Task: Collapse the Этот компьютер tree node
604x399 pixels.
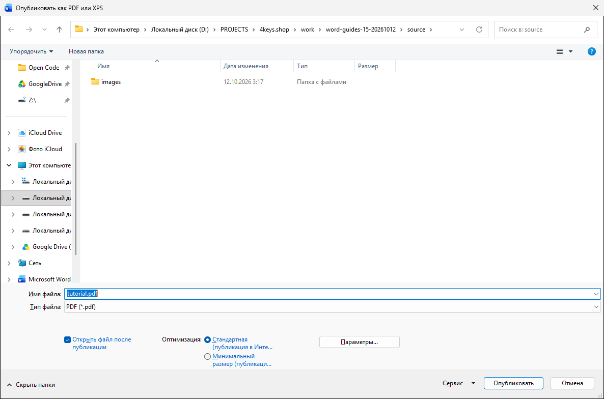Action: pos(9,165)
